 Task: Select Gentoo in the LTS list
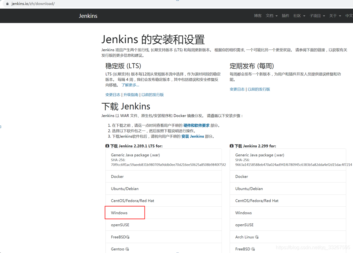pos(164,248)
